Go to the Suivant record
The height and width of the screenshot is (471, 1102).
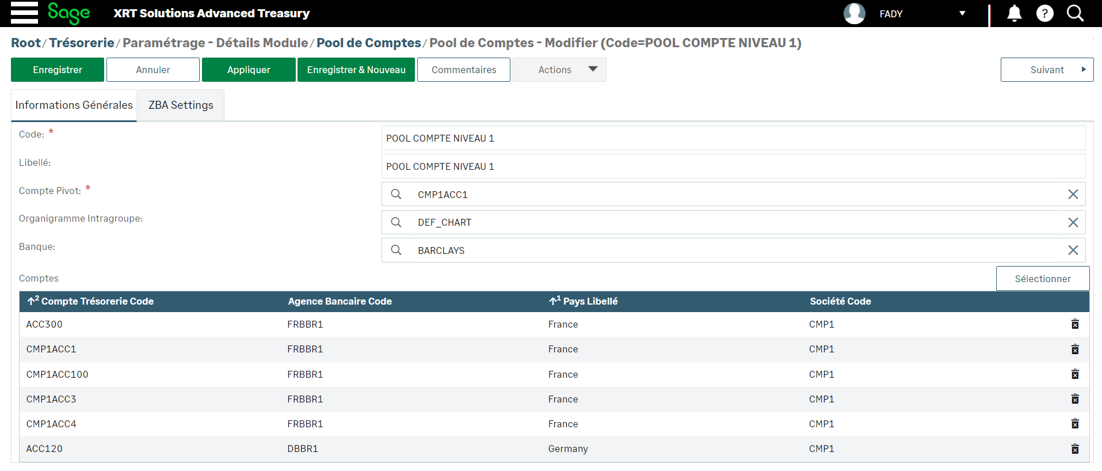click(1046, 70)
